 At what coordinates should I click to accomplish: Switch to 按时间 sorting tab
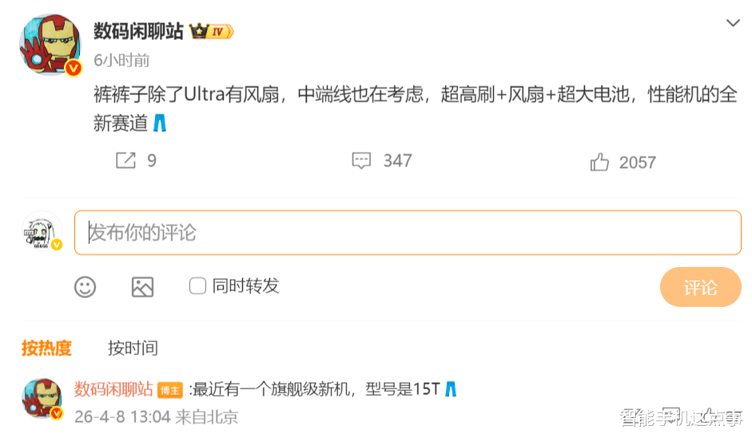tap(133, 348)
